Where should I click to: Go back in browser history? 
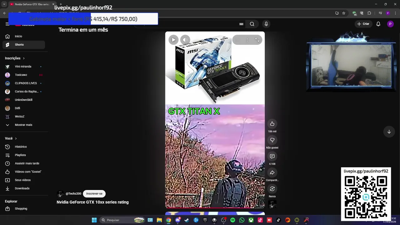point(4,13)
